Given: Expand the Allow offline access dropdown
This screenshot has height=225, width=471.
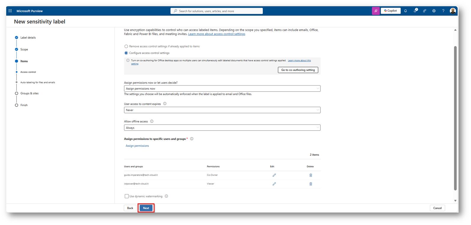Looking at the screenshot, I should click(222, 128).
